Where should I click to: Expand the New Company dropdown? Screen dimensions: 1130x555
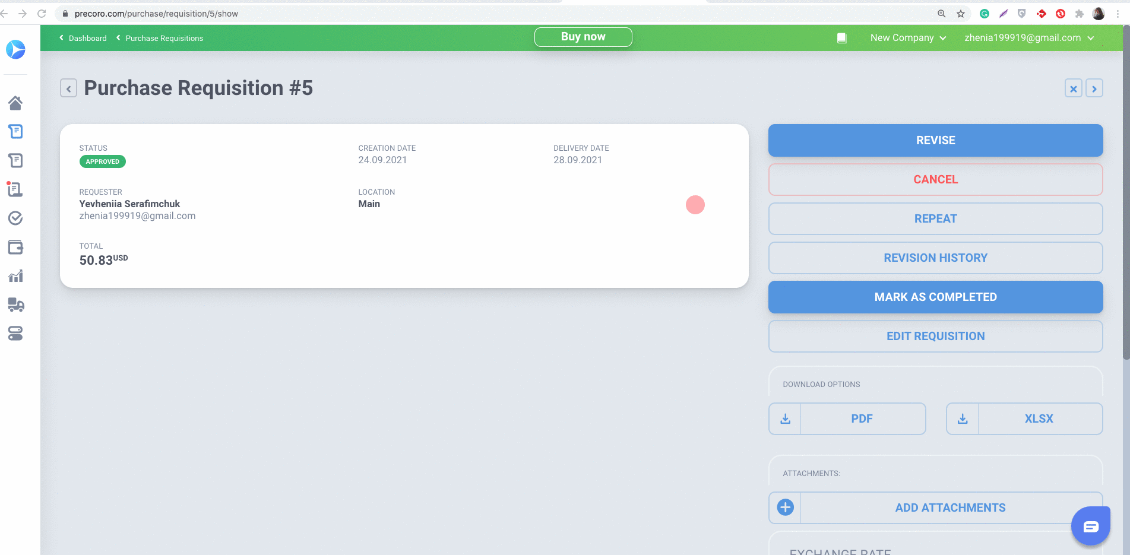coord(908,37)
